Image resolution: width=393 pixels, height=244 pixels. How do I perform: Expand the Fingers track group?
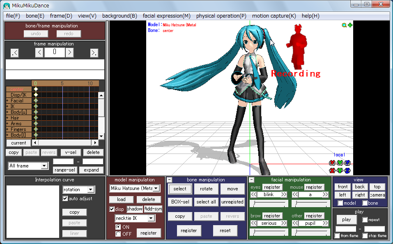[7, 129]
